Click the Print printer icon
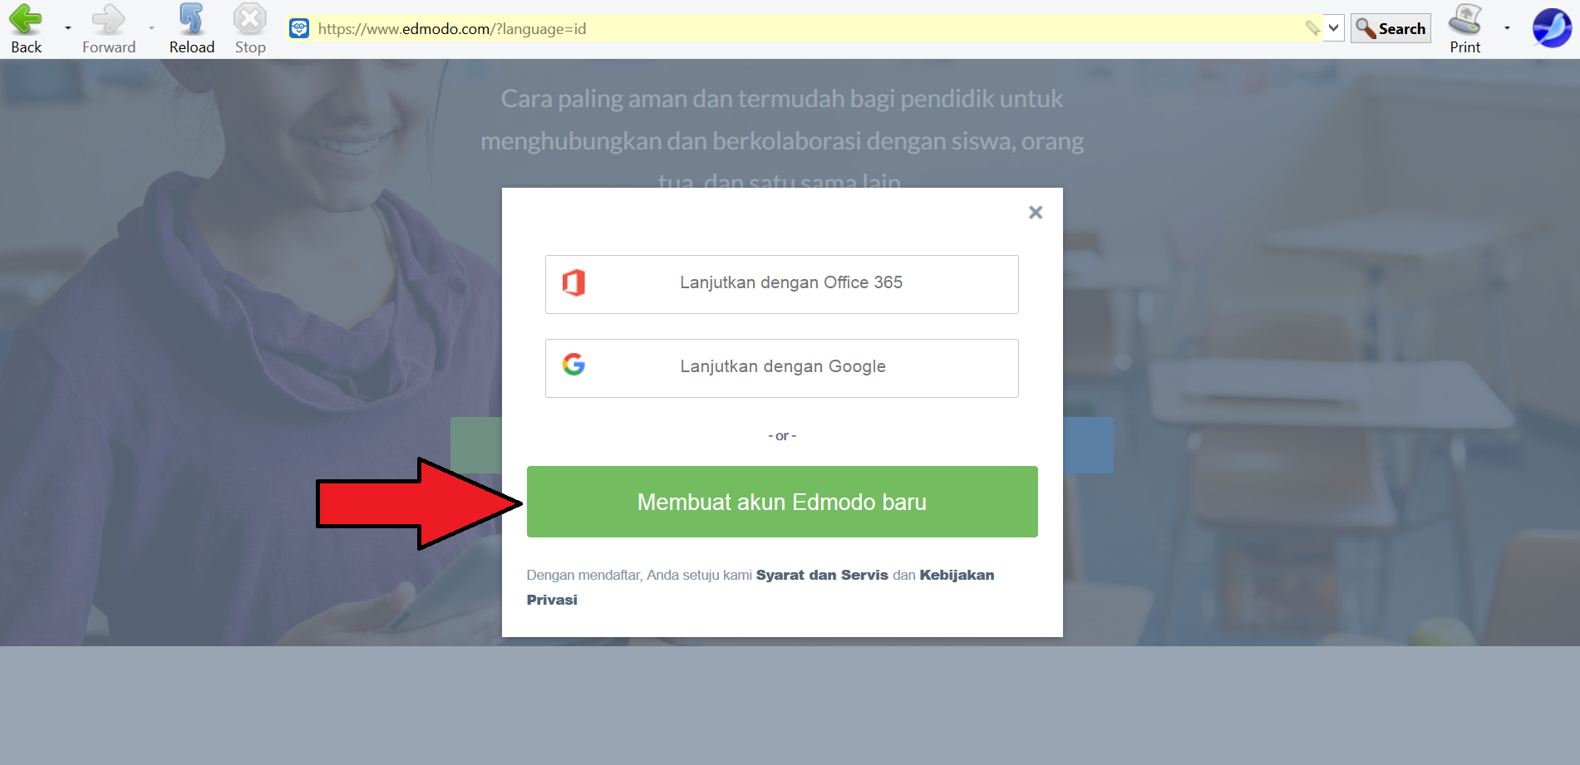Viewport: 1580px width, 765px height. [1464, 20]
